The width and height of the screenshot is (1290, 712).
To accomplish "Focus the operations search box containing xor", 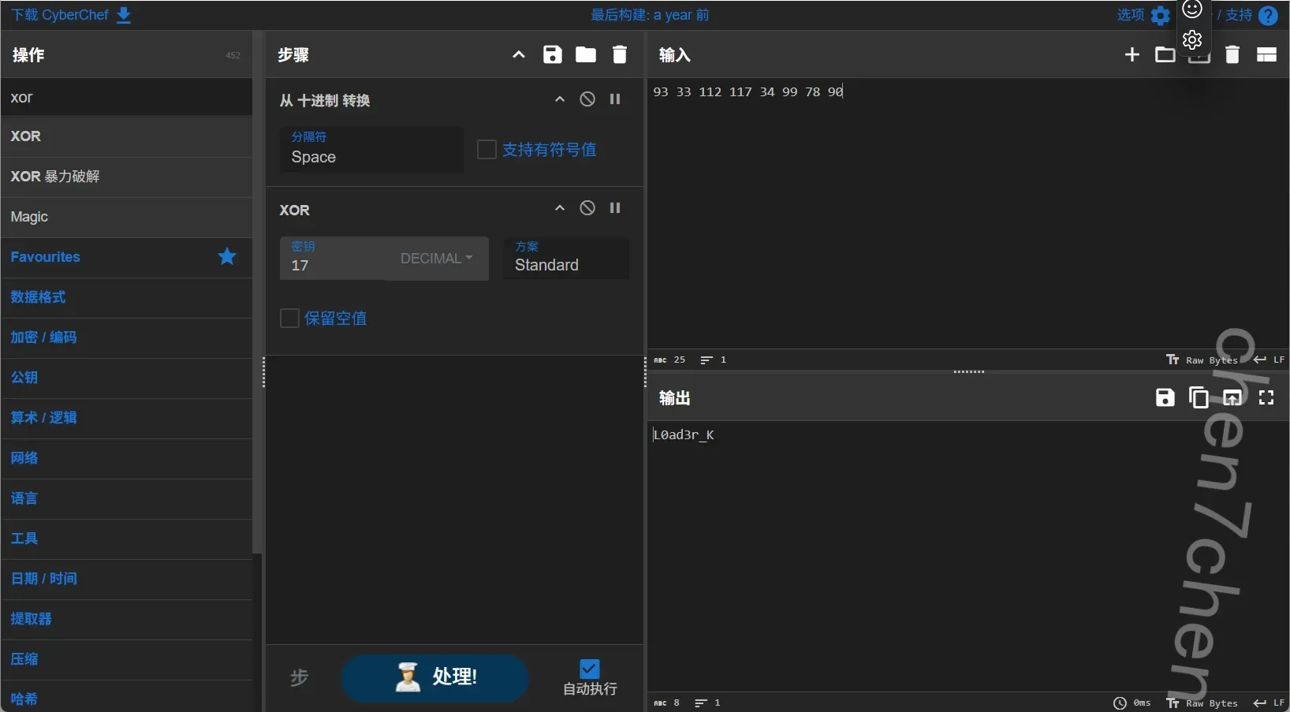I will [126, 97].
